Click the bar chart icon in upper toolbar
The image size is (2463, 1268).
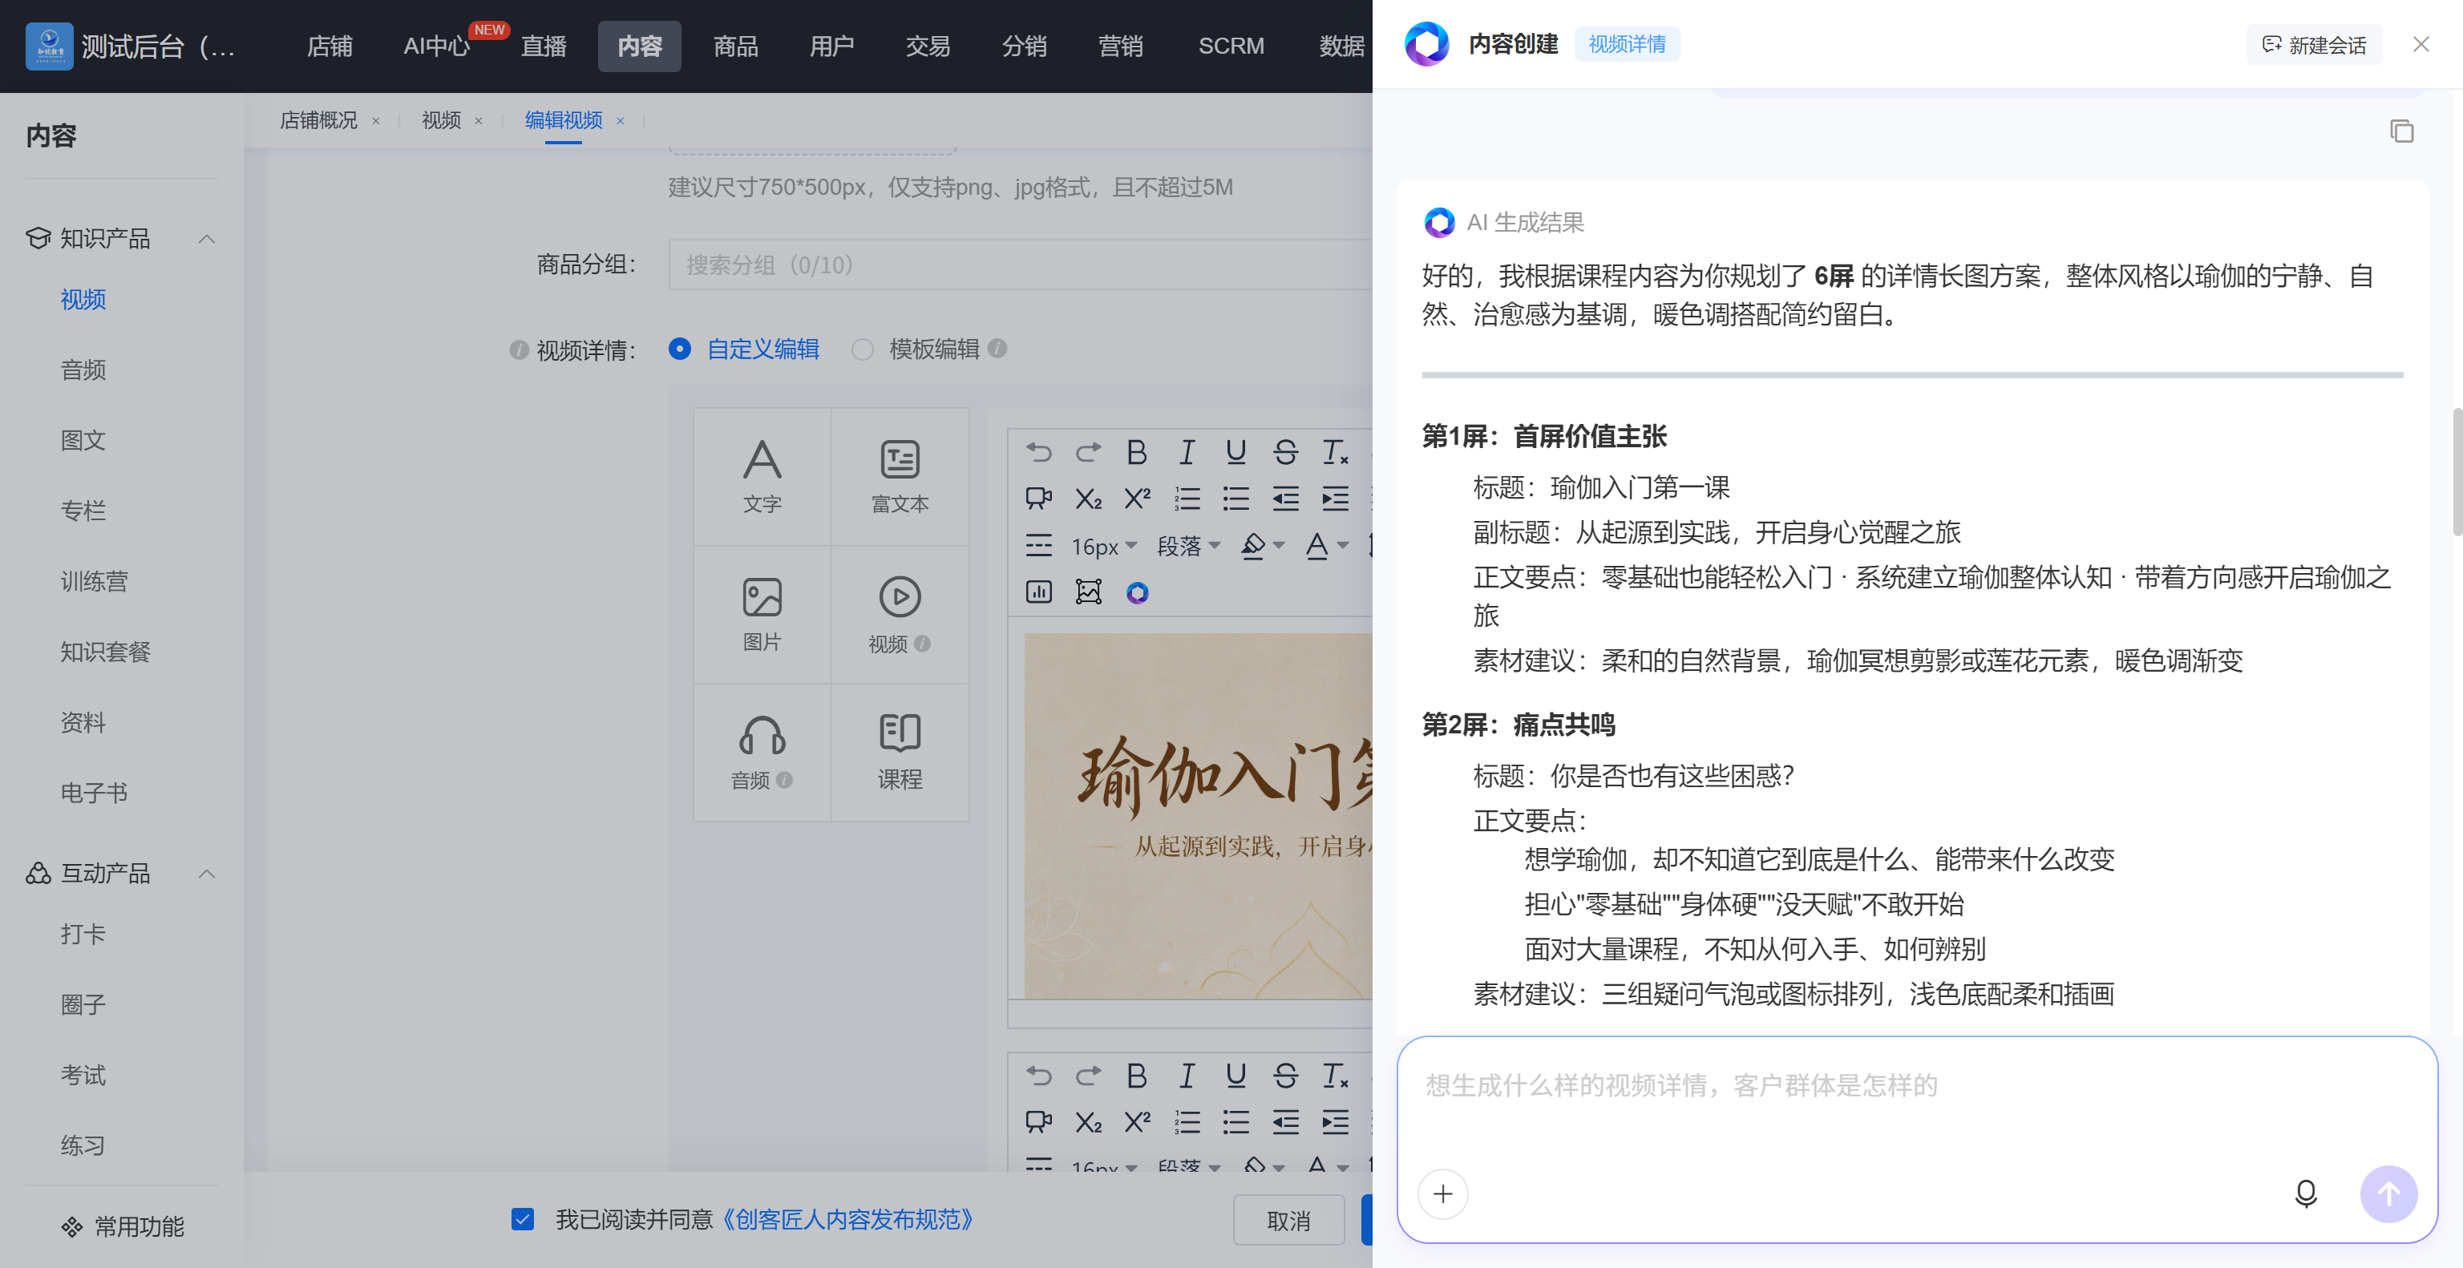pyautogui.click(x=1038, y=592)
